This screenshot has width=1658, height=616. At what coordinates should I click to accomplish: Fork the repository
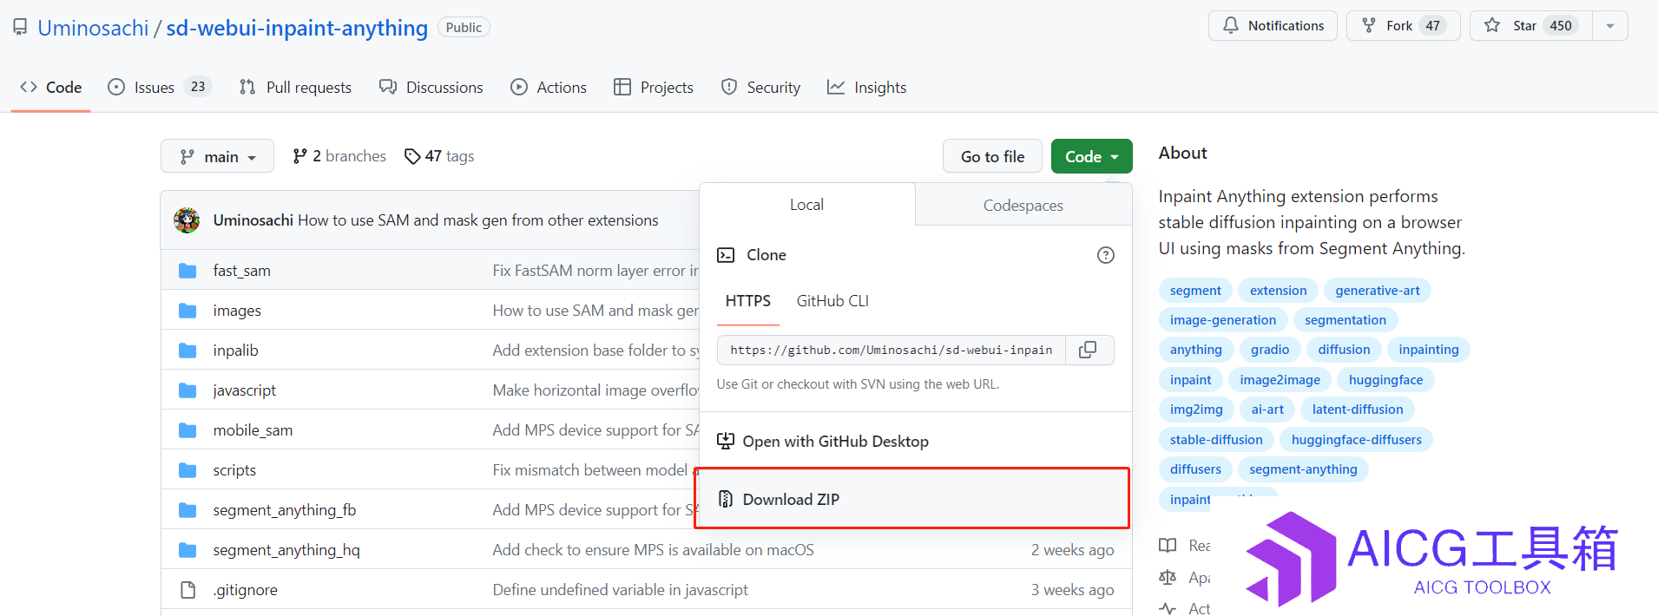1404,26
